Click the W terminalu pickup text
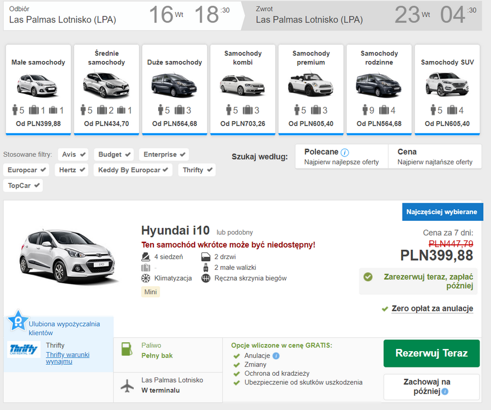491x410 pixels. [160, 390]
